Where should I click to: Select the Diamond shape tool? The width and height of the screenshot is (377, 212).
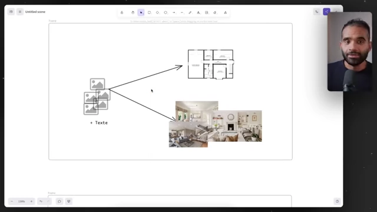(x=157, y=12)
